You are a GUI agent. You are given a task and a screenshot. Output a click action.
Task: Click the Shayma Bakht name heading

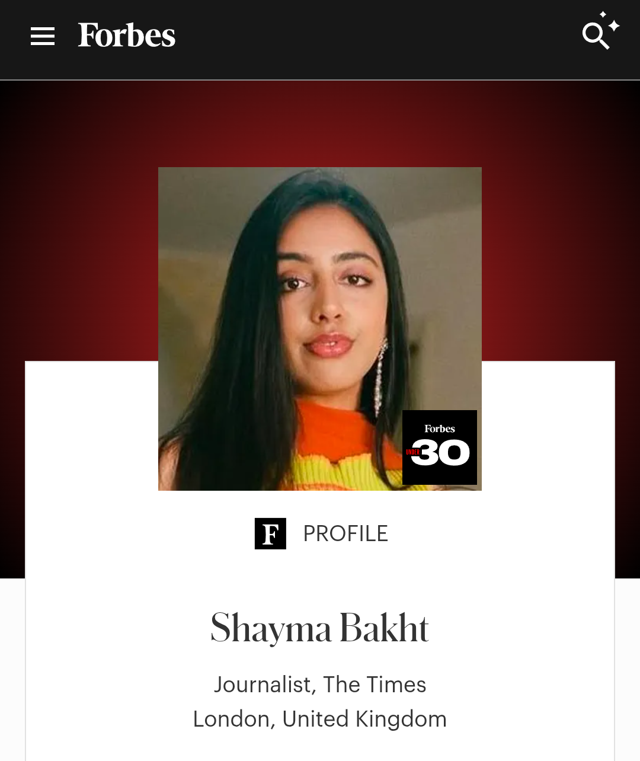(320, 628)
